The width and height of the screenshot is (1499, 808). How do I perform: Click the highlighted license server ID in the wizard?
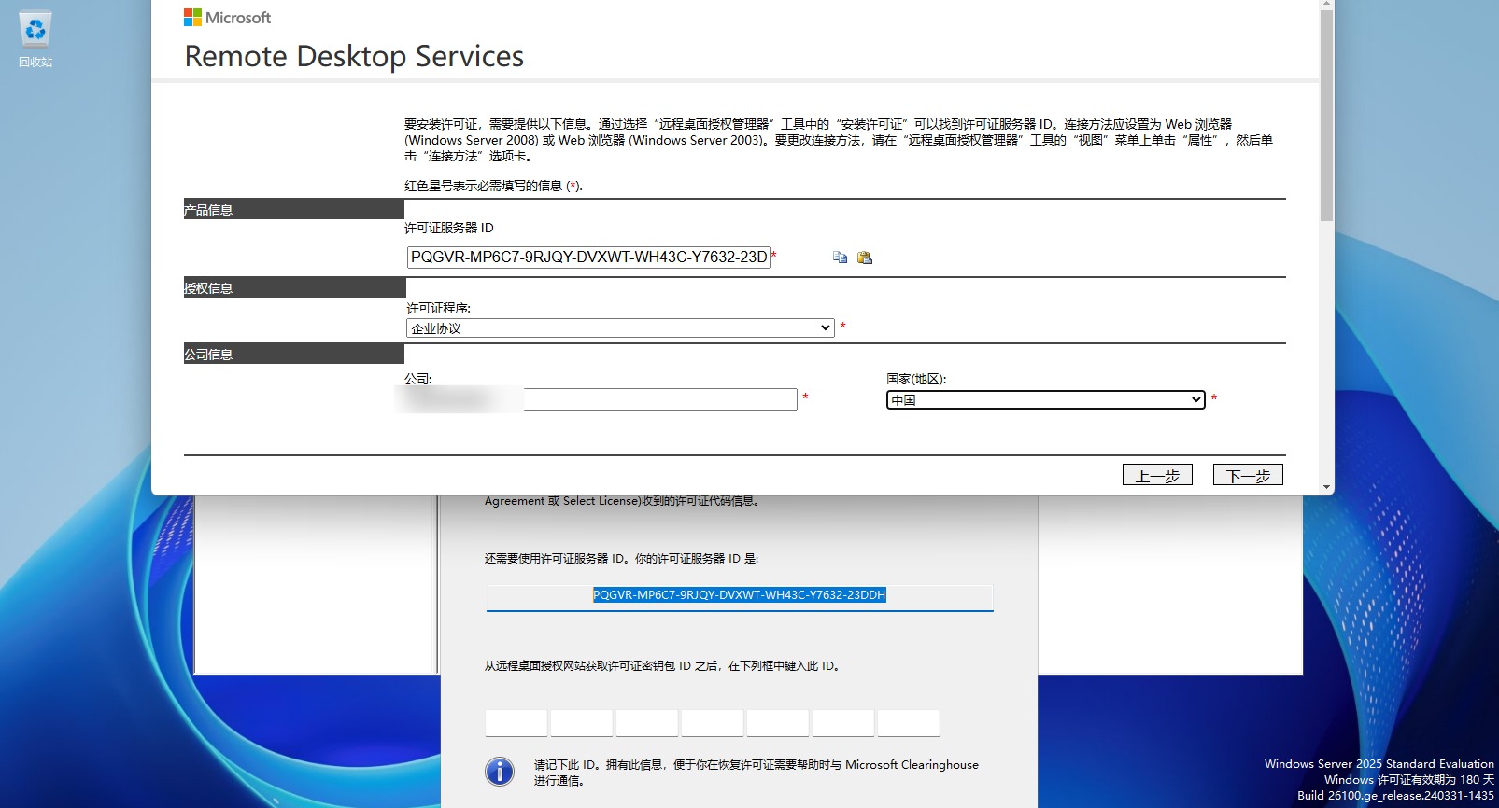pos(739,595)
